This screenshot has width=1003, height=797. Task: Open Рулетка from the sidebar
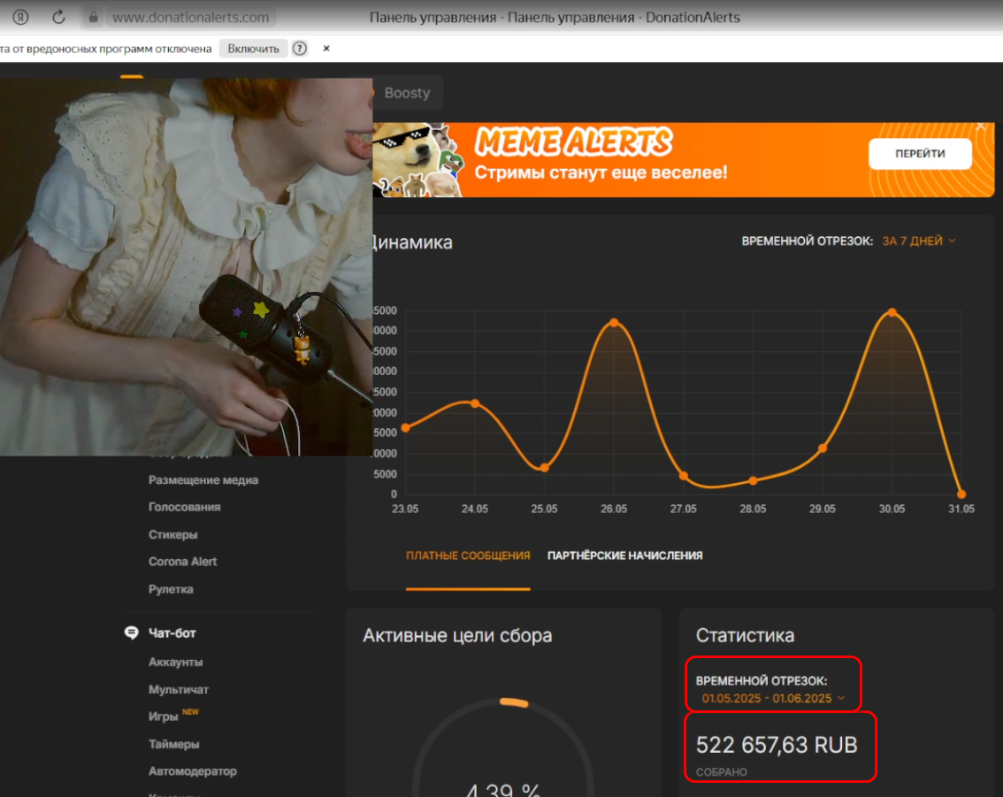171,589
